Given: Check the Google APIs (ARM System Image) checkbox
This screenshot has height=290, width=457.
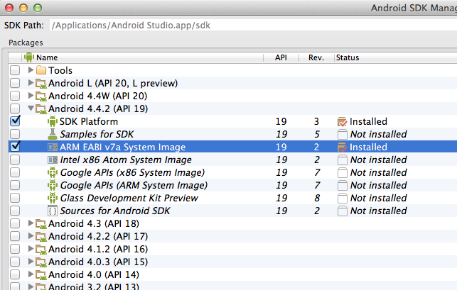Looking at the screenshot, I should point(15,185).
